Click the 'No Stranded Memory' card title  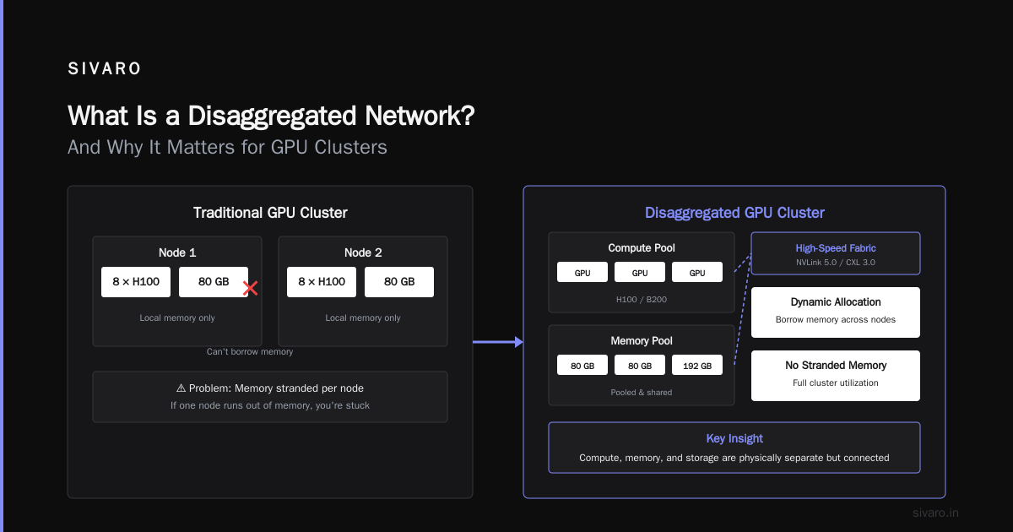pos(836,366)
